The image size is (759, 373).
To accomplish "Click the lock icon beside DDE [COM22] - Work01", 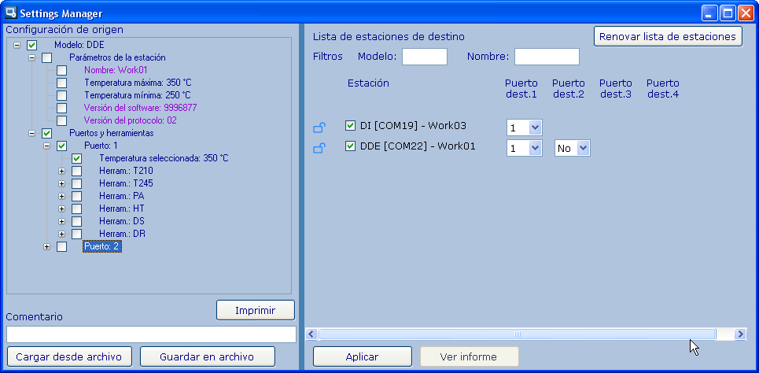I will click(x=319, y=148).
